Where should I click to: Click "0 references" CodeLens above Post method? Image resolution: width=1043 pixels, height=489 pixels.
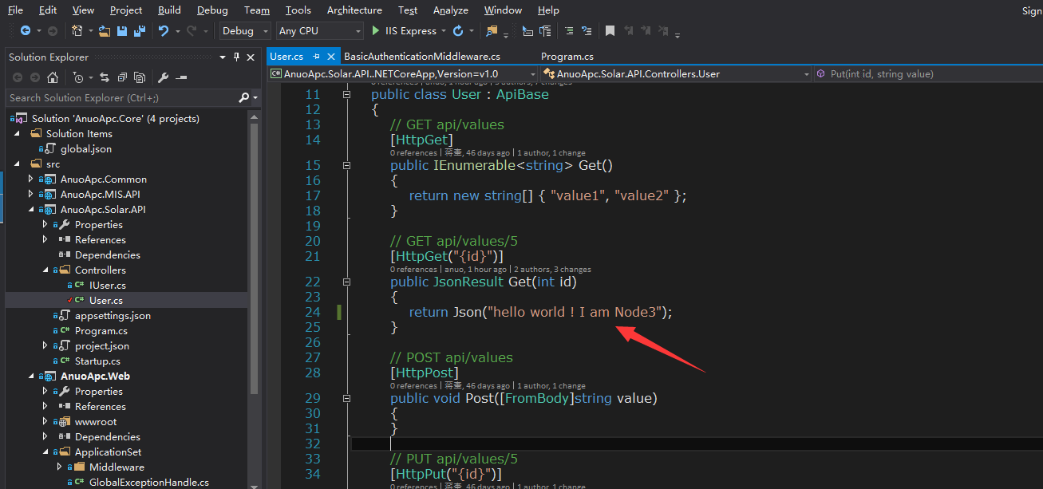coord(413,386)
